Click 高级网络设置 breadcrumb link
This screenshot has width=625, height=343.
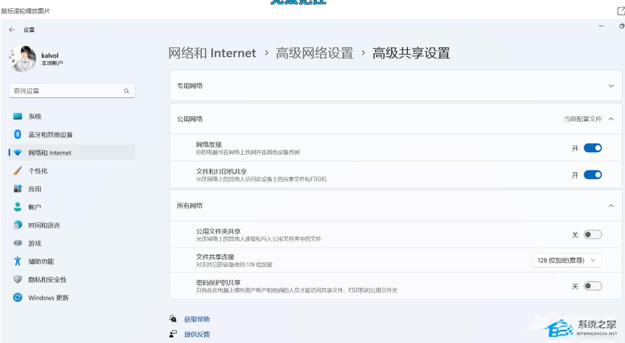pos(315,53)
